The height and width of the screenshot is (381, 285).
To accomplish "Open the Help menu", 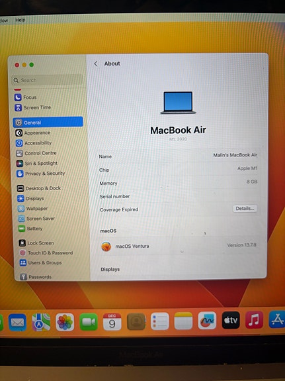I will click(x=20, y=20).
